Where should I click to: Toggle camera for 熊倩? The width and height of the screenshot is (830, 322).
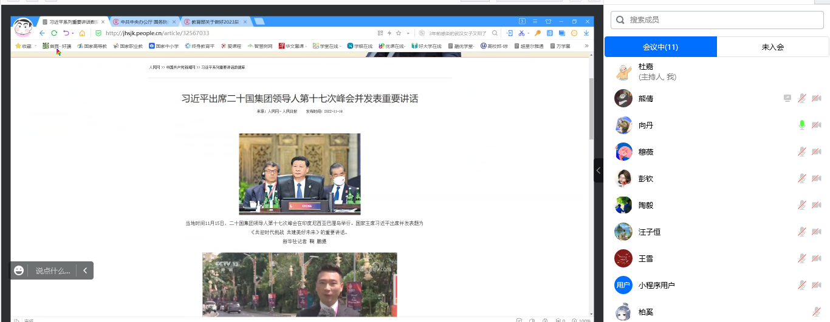click(816, 98)
